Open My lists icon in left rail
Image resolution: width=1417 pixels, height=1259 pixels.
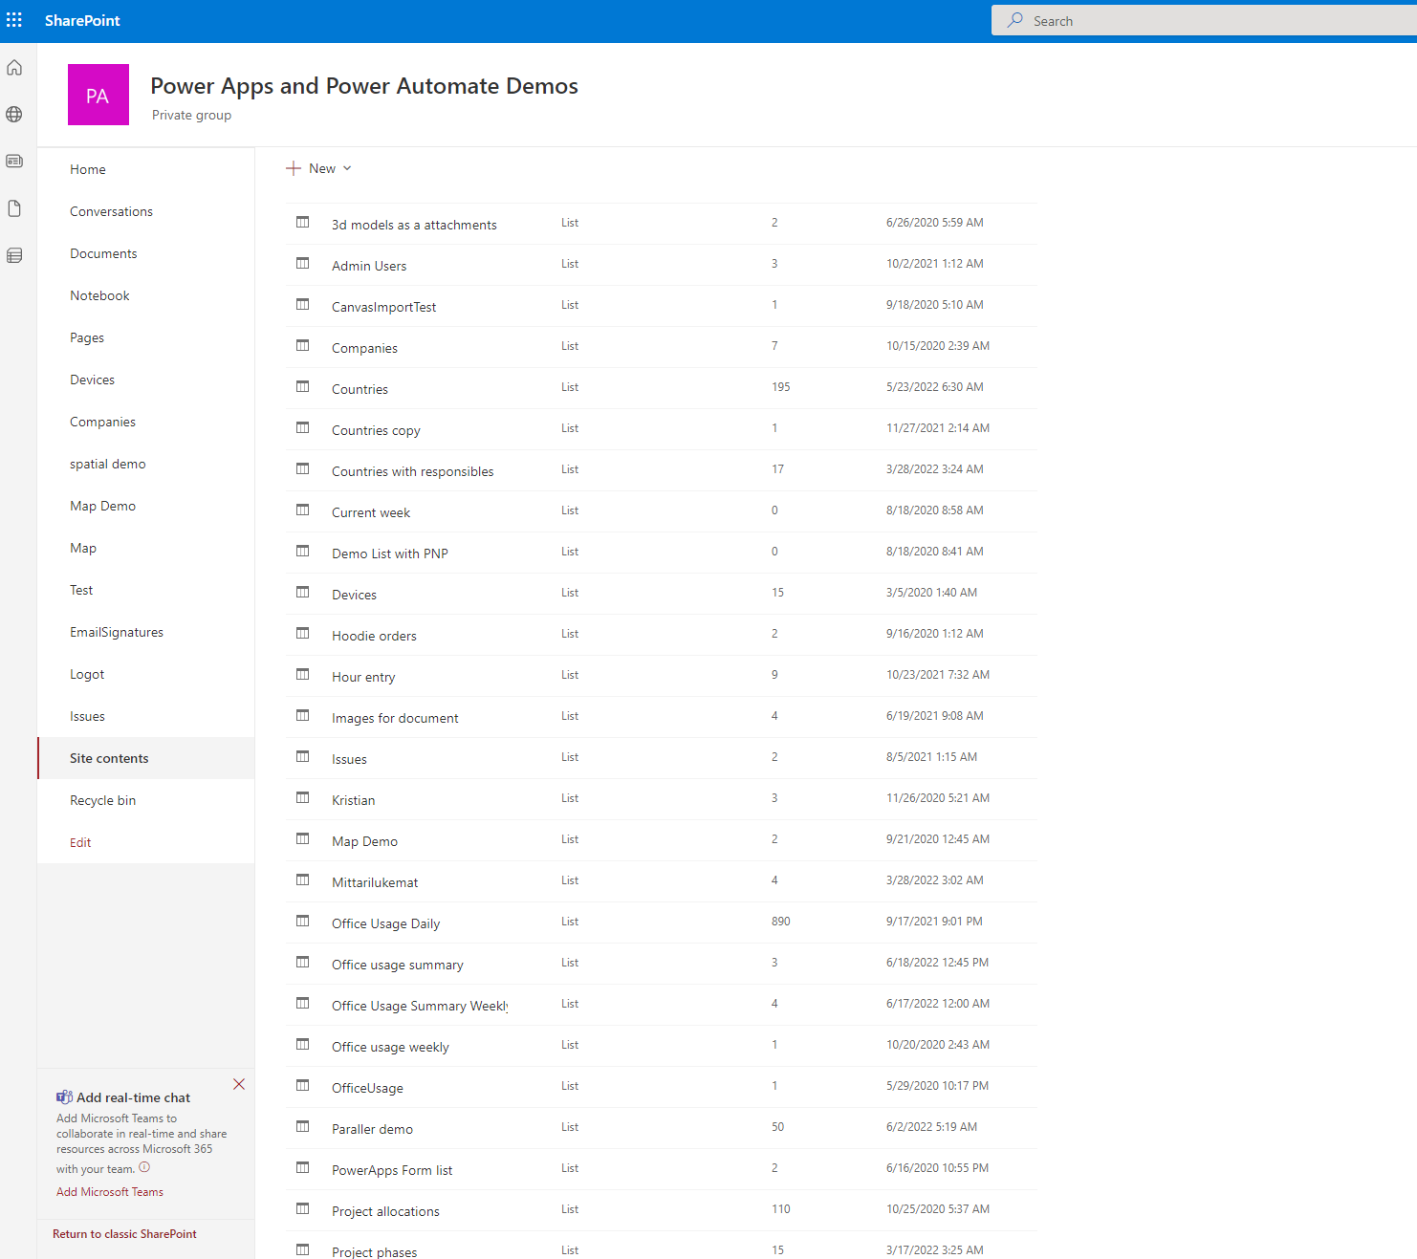coord(14,255)
